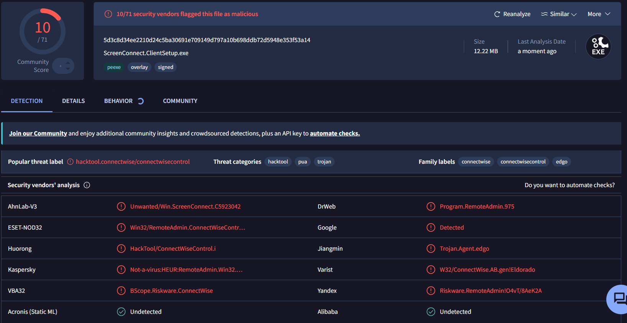Click the EXE file type icon

[x=598, y=47]
